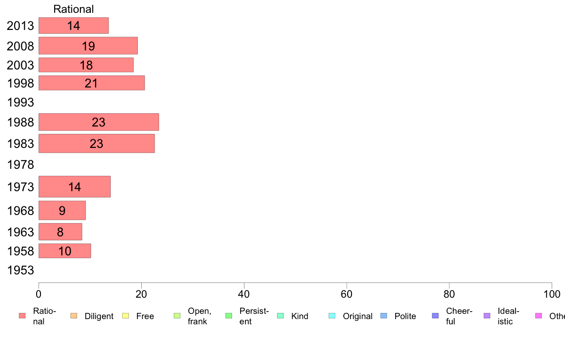Viewport: 565px width, 350px height.
Task: Select the Original cyan legend swatch
Action: coord(332,316)
